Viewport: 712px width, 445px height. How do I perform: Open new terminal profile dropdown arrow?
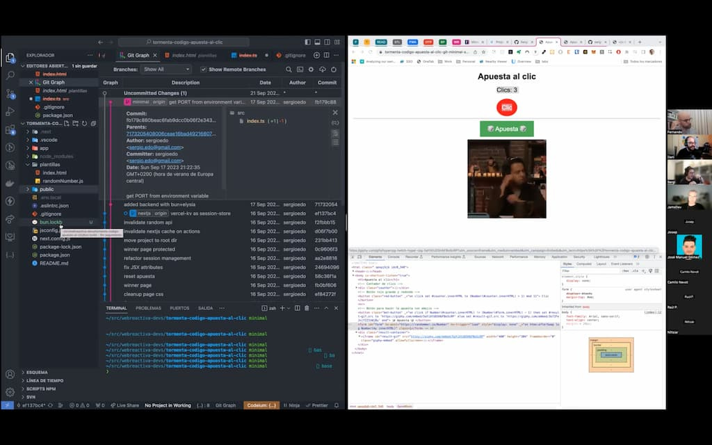289,308
